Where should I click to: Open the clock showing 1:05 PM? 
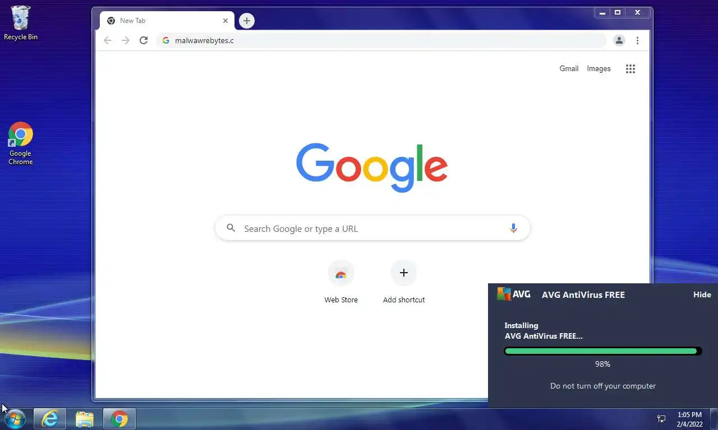click(x=689, y=419)
